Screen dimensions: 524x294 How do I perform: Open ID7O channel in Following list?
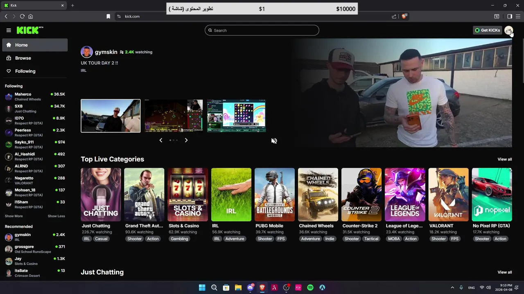35,120
